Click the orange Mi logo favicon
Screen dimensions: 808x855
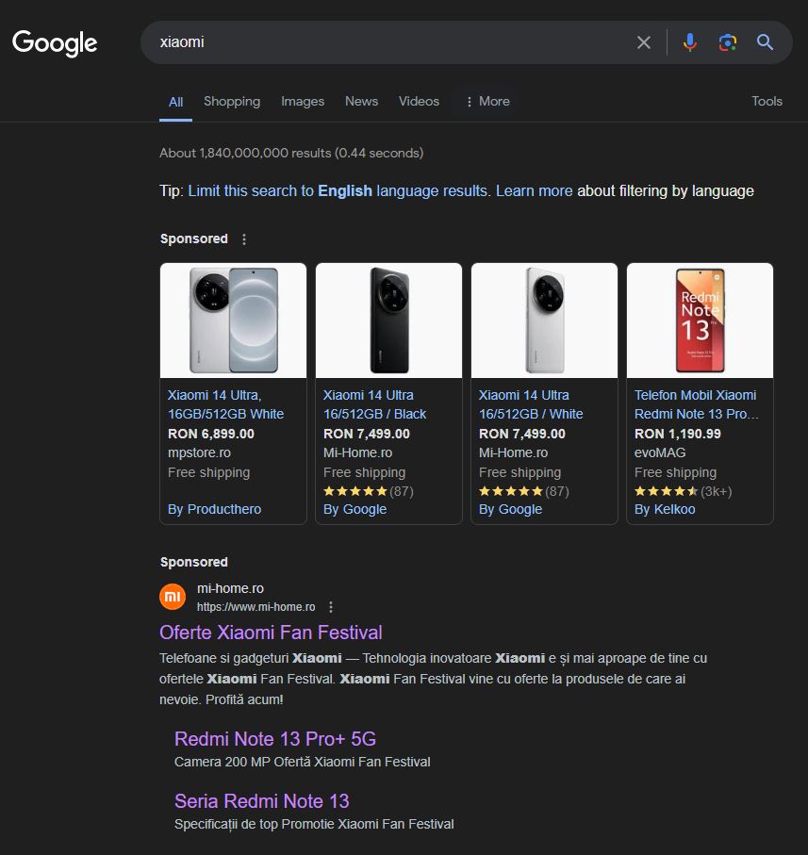point(173,597)
